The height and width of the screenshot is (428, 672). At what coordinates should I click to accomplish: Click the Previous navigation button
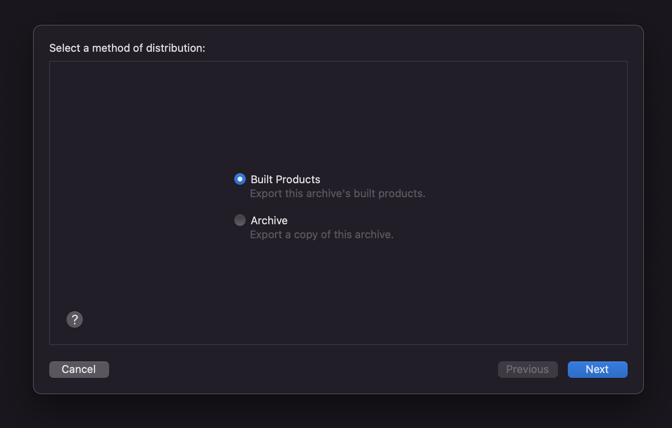coord(528,369)
